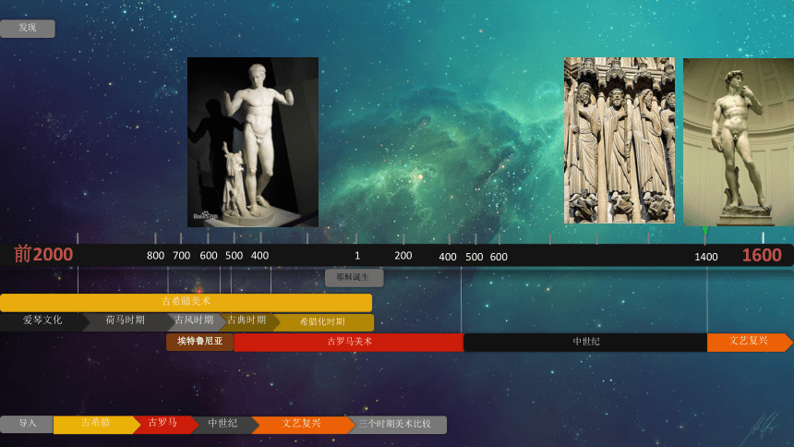Go to the 导入 section tab
This screenshot has width=794, height=447.
click(27, 425)
